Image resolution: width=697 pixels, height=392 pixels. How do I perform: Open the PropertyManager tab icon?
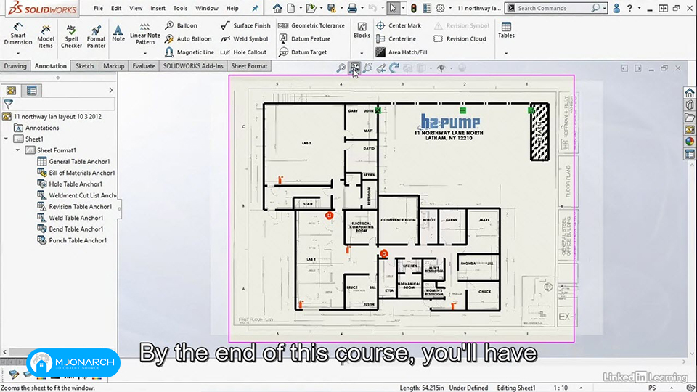pyautogui.click(x=31, y=91)
